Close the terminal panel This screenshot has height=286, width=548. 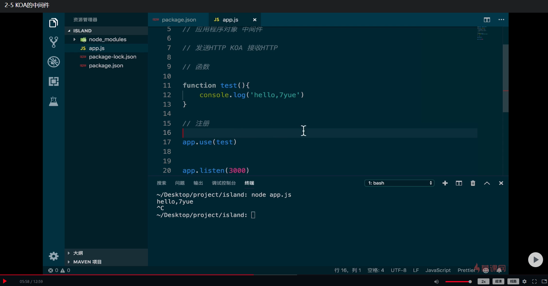click(501, 183)
